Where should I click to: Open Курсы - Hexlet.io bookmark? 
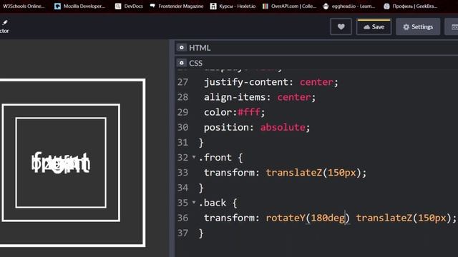tap(233, 6)
